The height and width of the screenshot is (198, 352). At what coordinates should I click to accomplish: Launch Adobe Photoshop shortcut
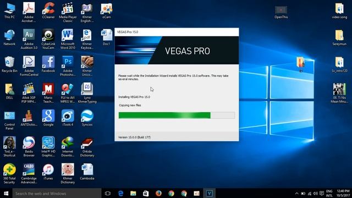coord(68,66)
